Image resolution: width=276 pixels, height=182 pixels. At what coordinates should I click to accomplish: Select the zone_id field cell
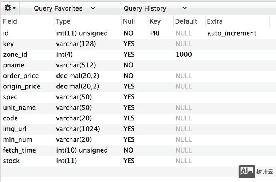pos(15,55)
